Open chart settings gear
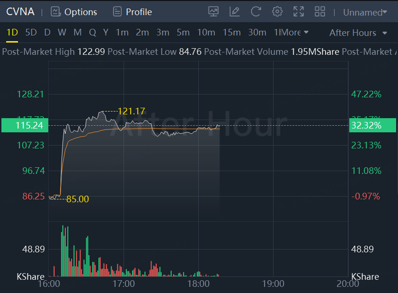 click(277, 12)
